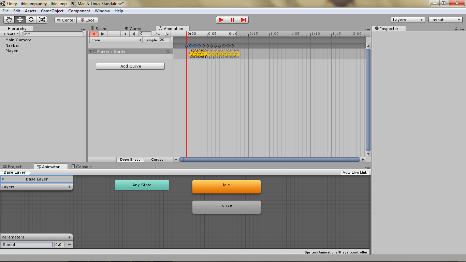Open the GameObject menu
The height and width of the screenshot is (262, 466).
(52, 11)
